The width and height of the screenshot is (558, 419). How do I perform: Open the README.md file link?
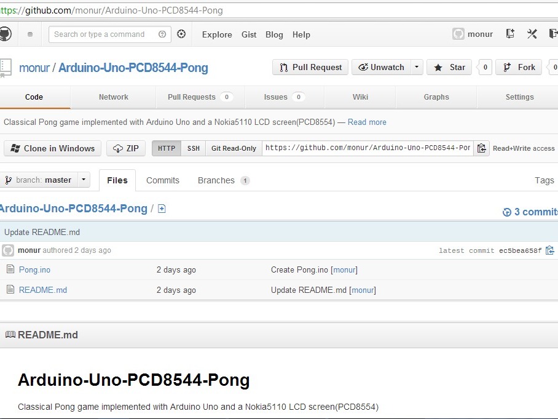[x=42, y=290]
